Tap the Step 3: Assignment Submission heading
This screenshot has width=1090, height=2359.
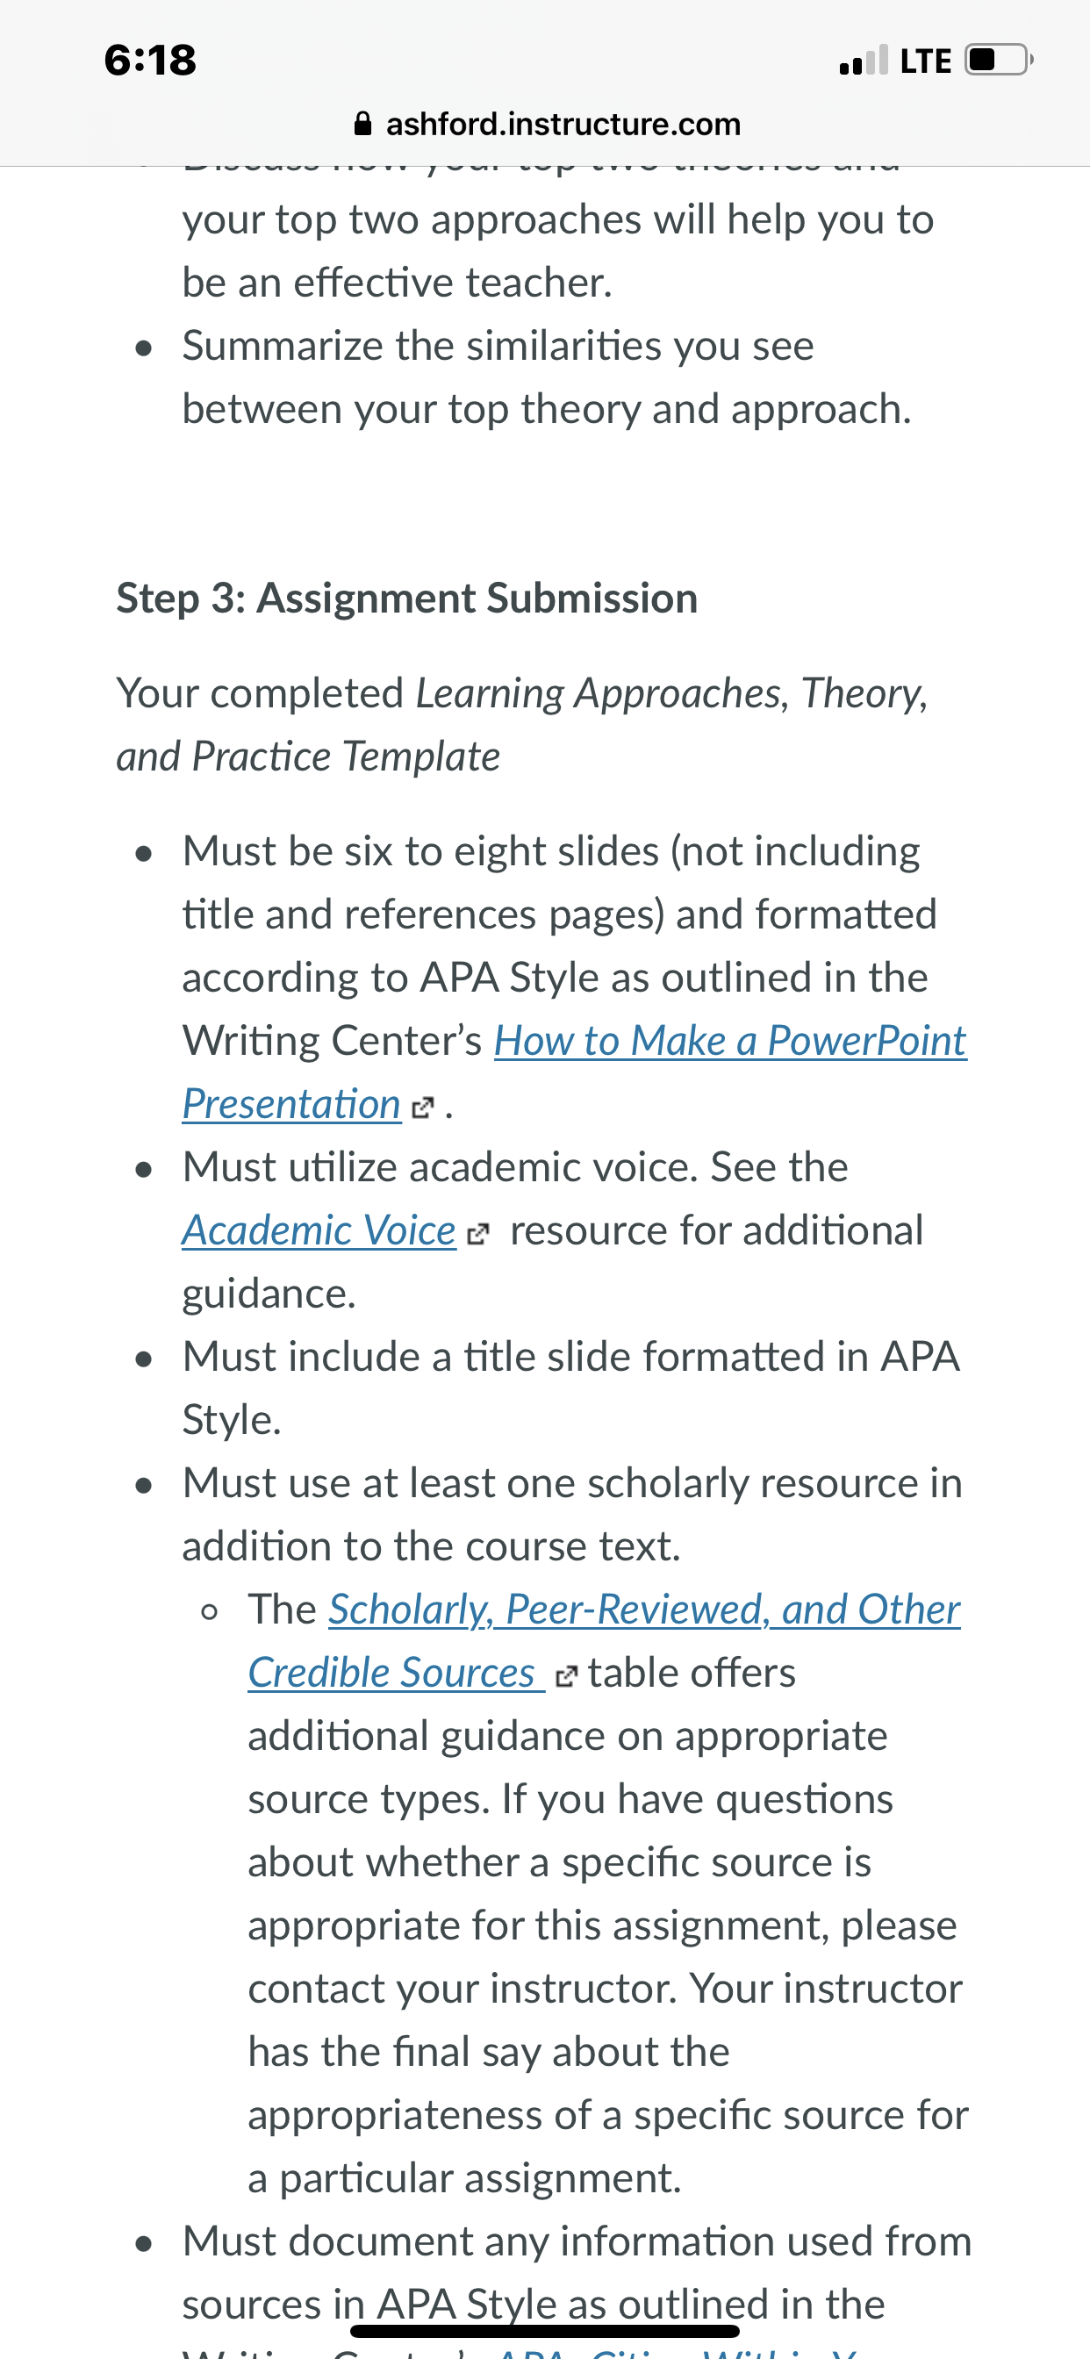click(406, 598)
